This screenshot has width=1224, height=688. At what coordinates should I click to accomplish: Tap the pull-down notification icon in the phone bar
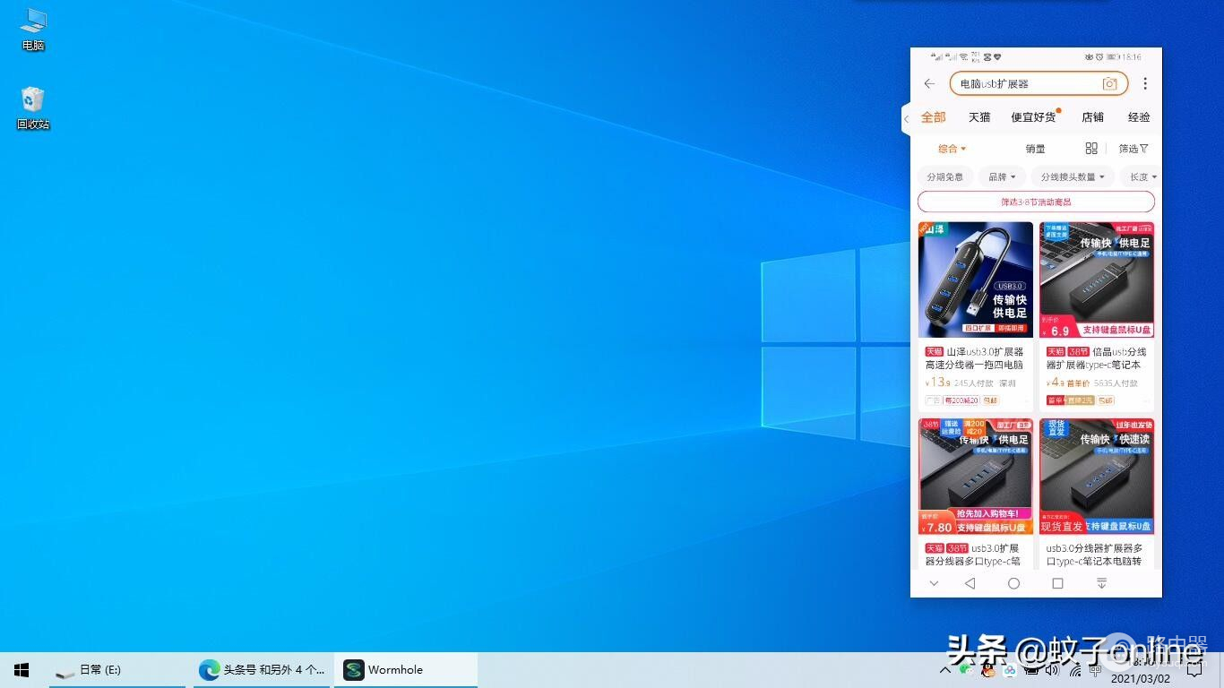click(x=1101, y=583)
